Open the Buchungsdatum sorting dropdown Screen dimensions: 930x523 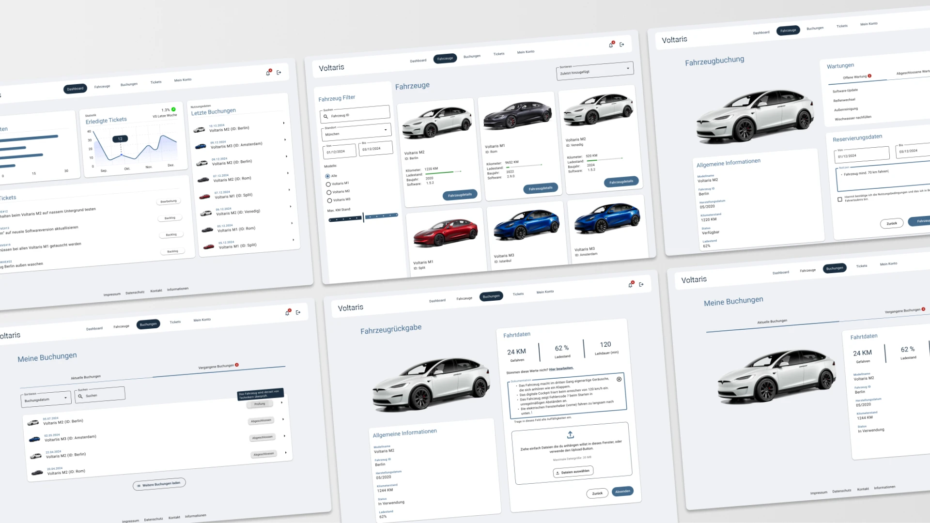click(x=46, y=398)
